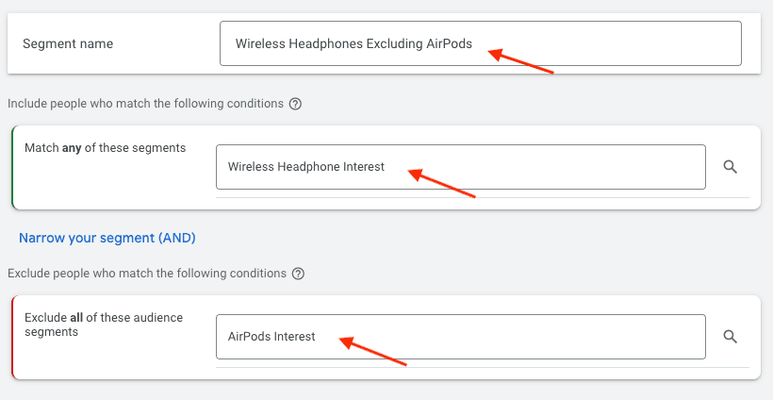This screenshot has height=400, width=773.
Task: Click red arrow pointing at AirPods Interest
Action: click(x=372, y=351)
